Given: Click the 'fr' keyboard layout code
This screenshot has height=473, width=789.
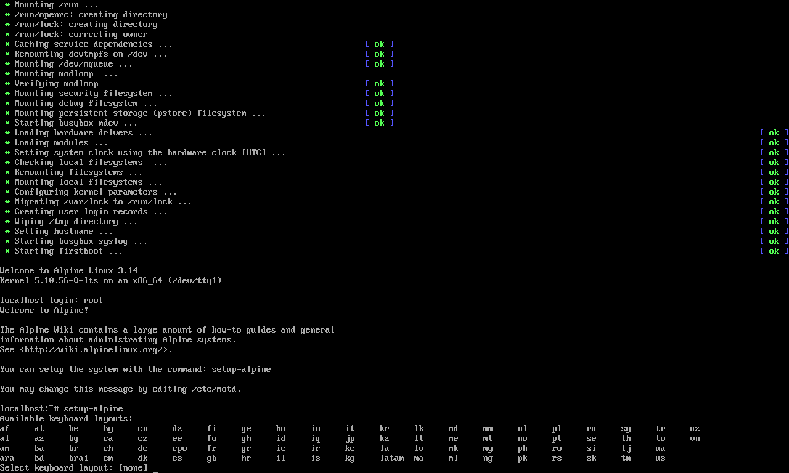Looking at the screenshot, I should (212, 448).
